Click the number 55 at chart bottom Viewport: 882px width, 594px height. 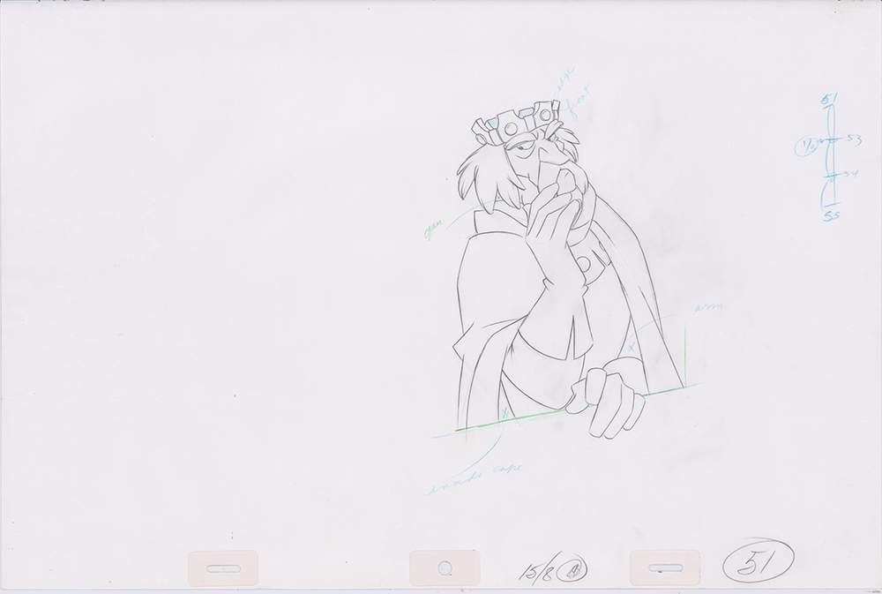tap(831, 216)
